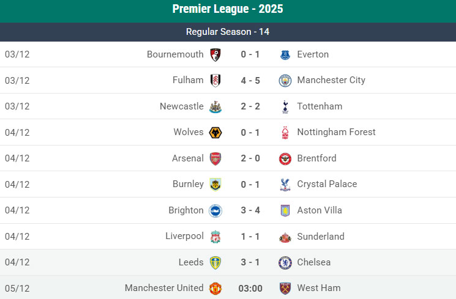Click the Manchester United crest icon
Screen dimensions: 456x299
coord(215,288)
